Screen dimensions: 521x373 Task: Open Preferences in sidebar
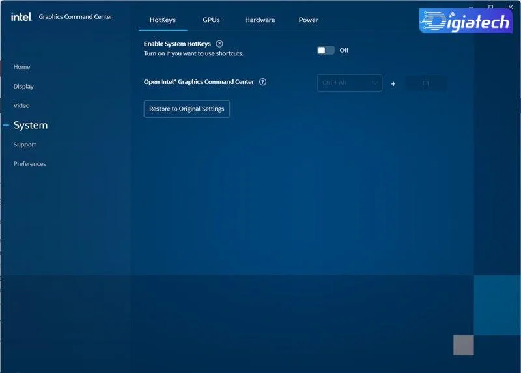pos(29,164)
